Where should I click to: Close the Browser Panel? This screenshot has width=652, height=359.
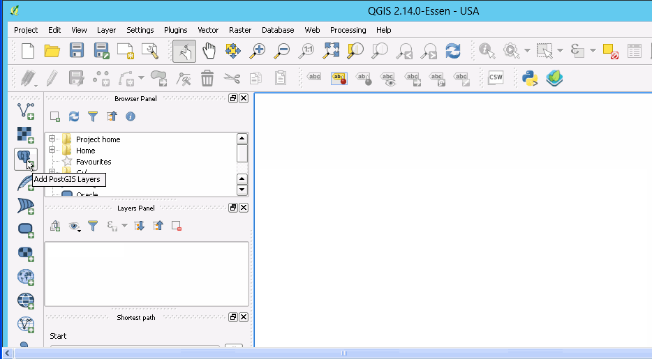tap(244, 98)
